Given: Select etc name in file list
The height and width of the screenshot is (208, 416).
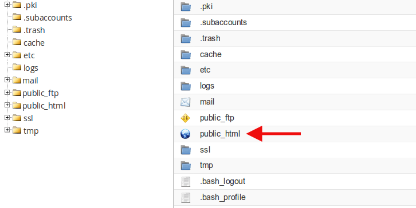Looking at the screenshot, I should 205,70.
